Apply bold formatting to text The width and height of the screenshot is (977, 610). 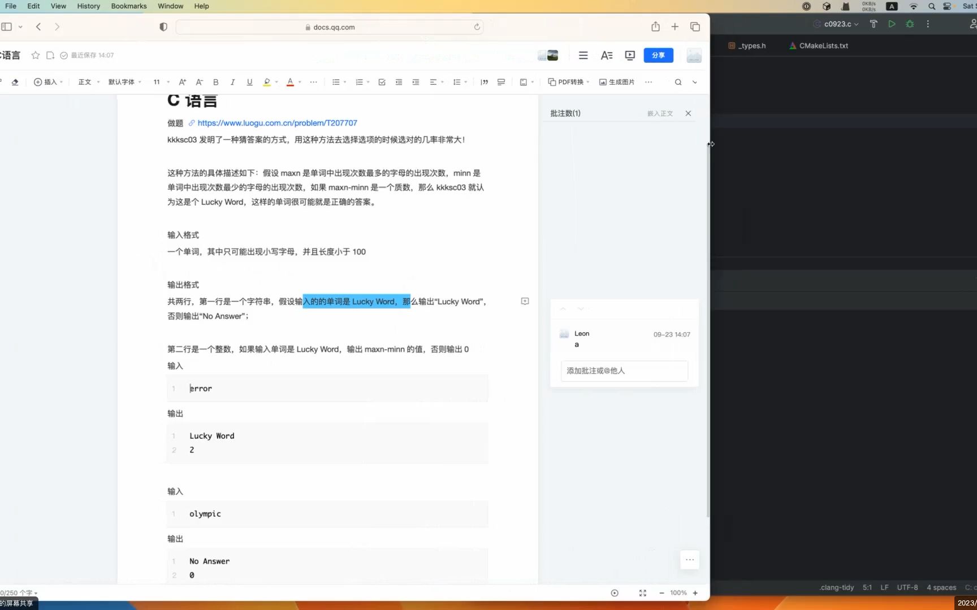coord(215,82)
